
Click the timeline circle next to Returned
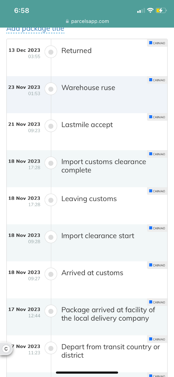51,52
